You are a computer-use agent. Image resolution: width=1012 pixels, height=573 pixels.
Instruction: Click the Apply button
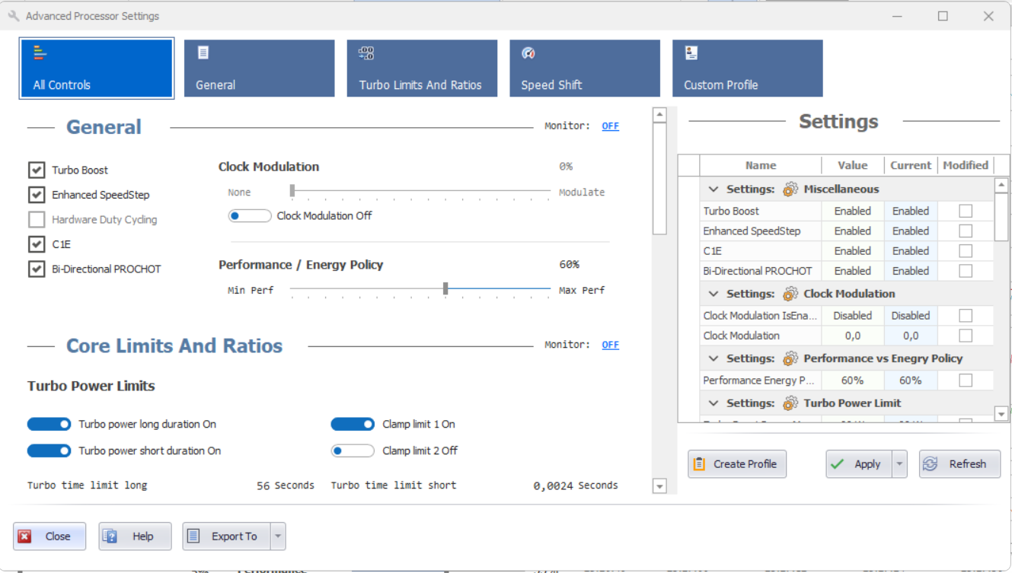pyautogui.click(x=858, y=463)
